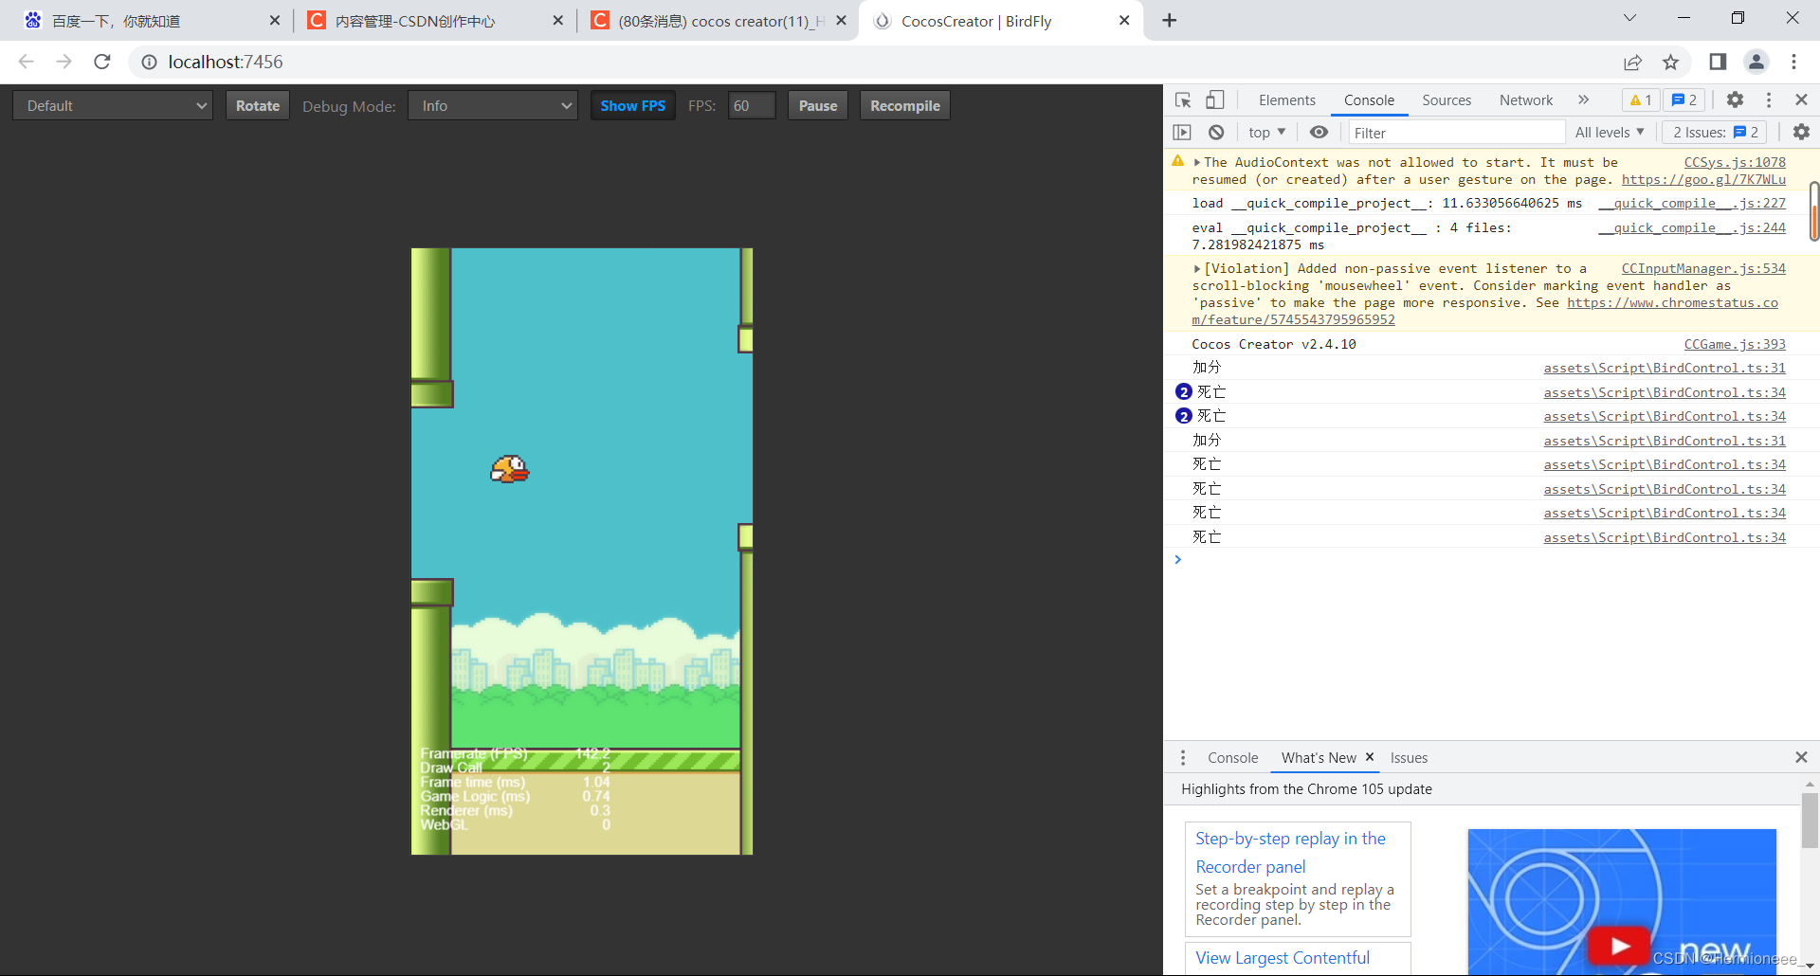Click the flappy bird sprite
The image size is (1820, 976).
(x=509, y=469)
